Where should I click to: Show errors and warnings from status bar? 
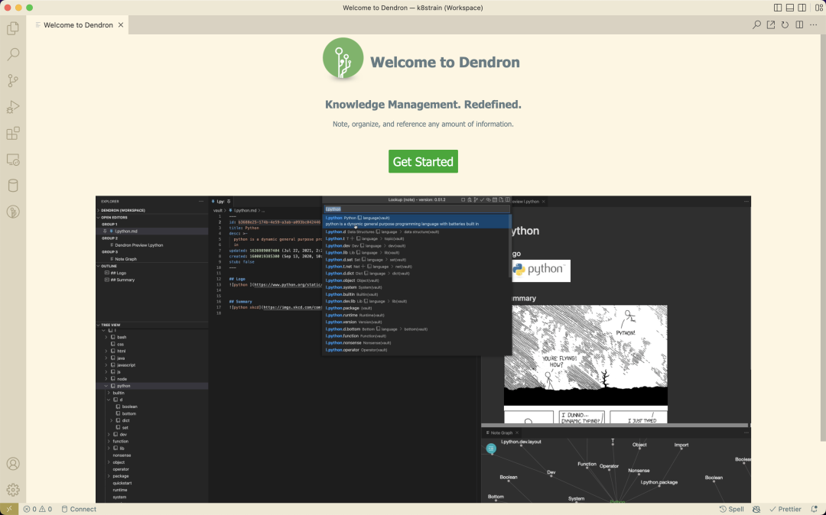pyautogui.click(x=37, y=509)
